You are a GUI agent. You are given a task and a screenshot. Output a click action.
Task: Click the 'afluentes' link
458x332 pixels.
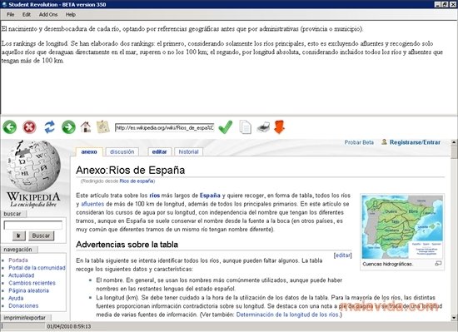92,204
